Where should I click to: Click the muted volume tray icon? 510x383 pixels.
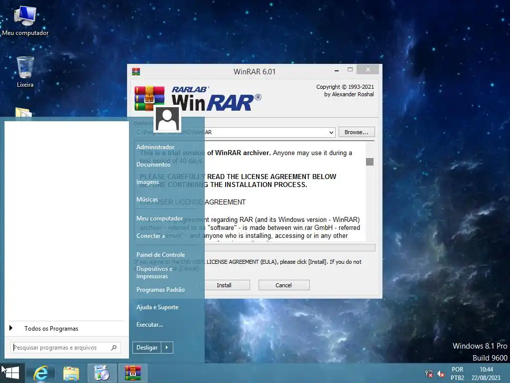(x=441, y=374)
